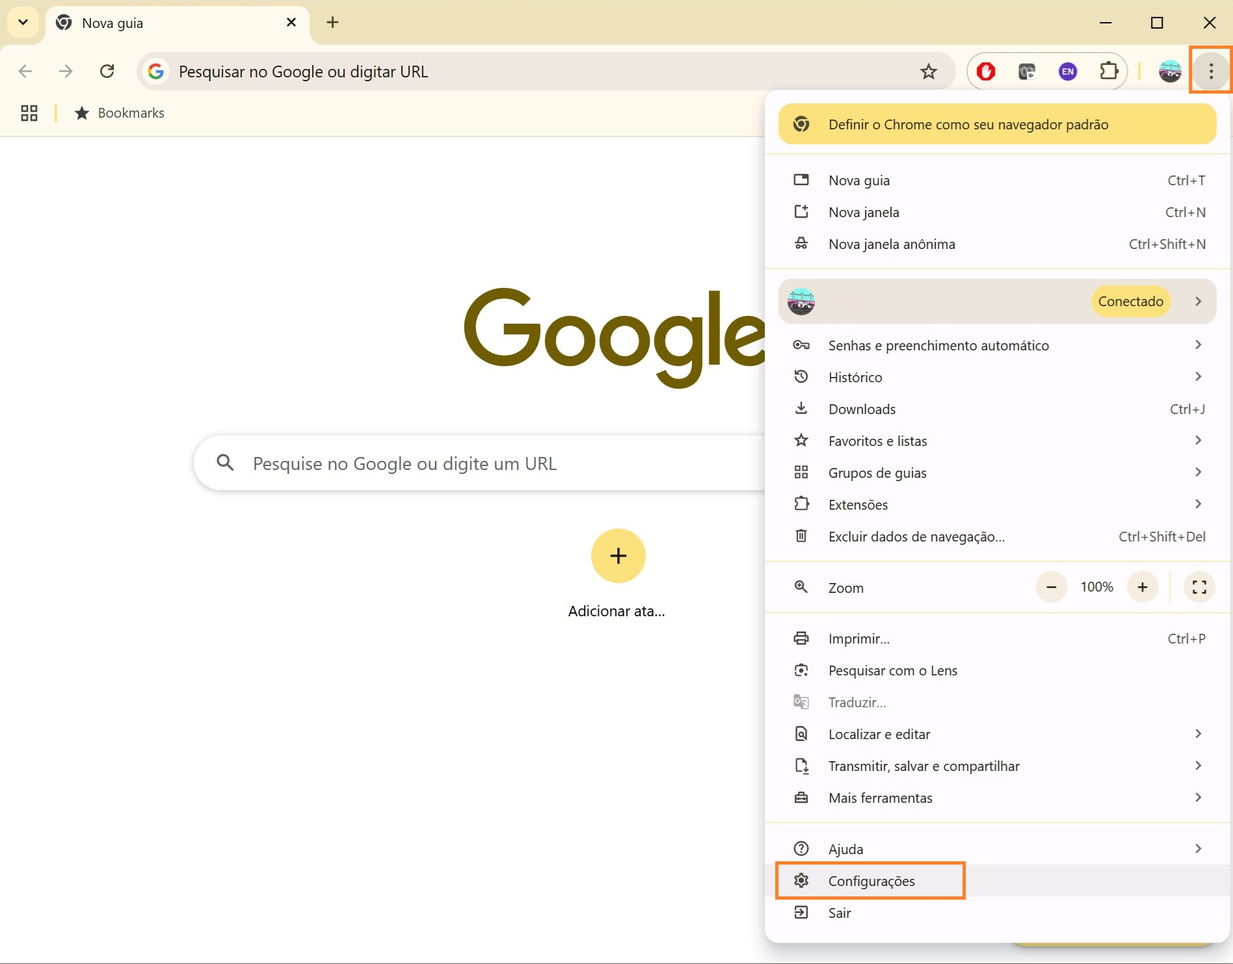
Task: Enter fullscreen using the fullscreen icon
Action: point(1199,588)
